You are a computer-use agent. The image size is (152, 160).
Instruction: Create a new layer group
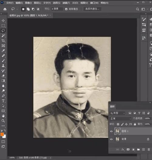coord(138,150)
